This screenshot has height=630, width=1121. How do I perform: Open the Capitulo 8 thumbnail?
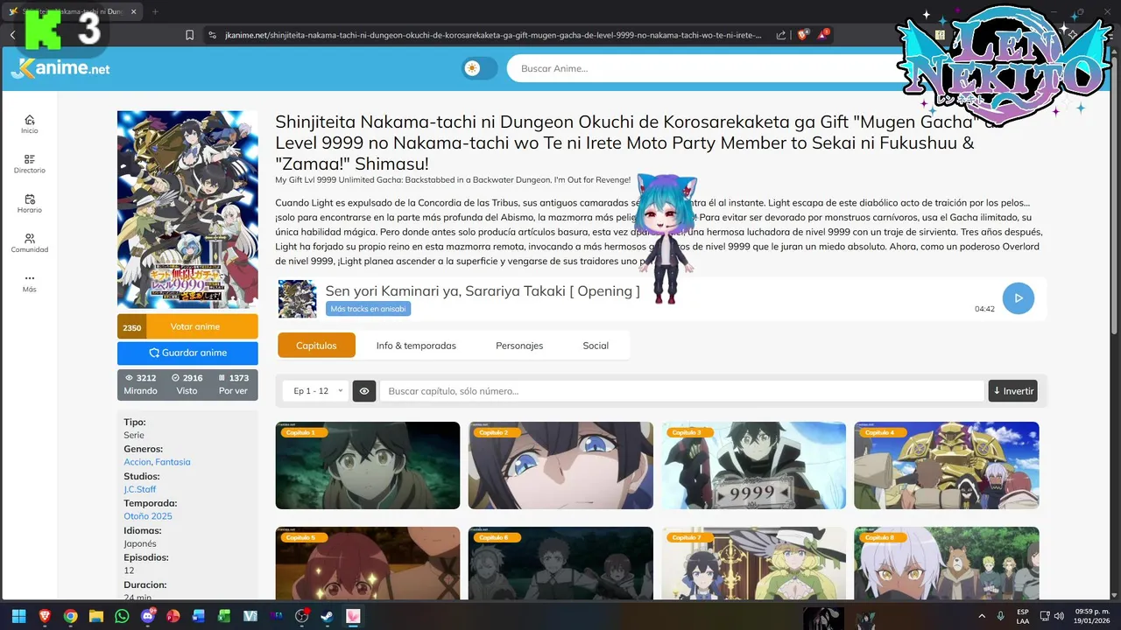(x=947, y=563)
